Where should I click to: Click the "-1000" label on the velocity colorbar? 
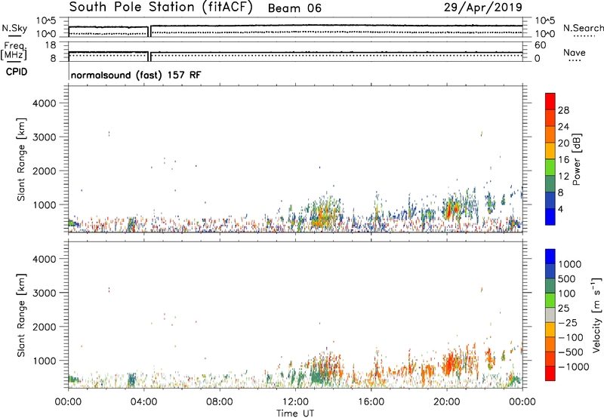point(573,367)
